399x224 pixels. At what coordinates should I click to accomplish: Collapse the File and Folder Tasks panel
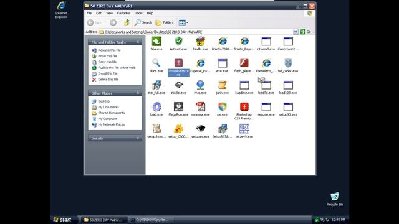click(x=138, y=42)
